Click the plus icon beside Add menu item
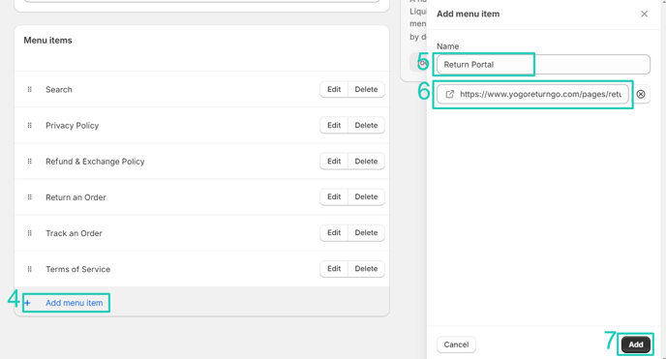Viewport: 666px width, 359px height. 28,303
